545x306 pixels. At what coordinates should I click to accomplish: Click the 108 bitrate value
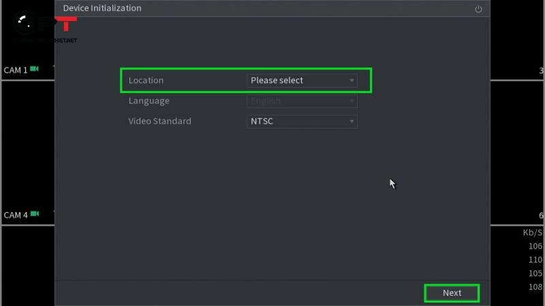[x=535, y=287]
